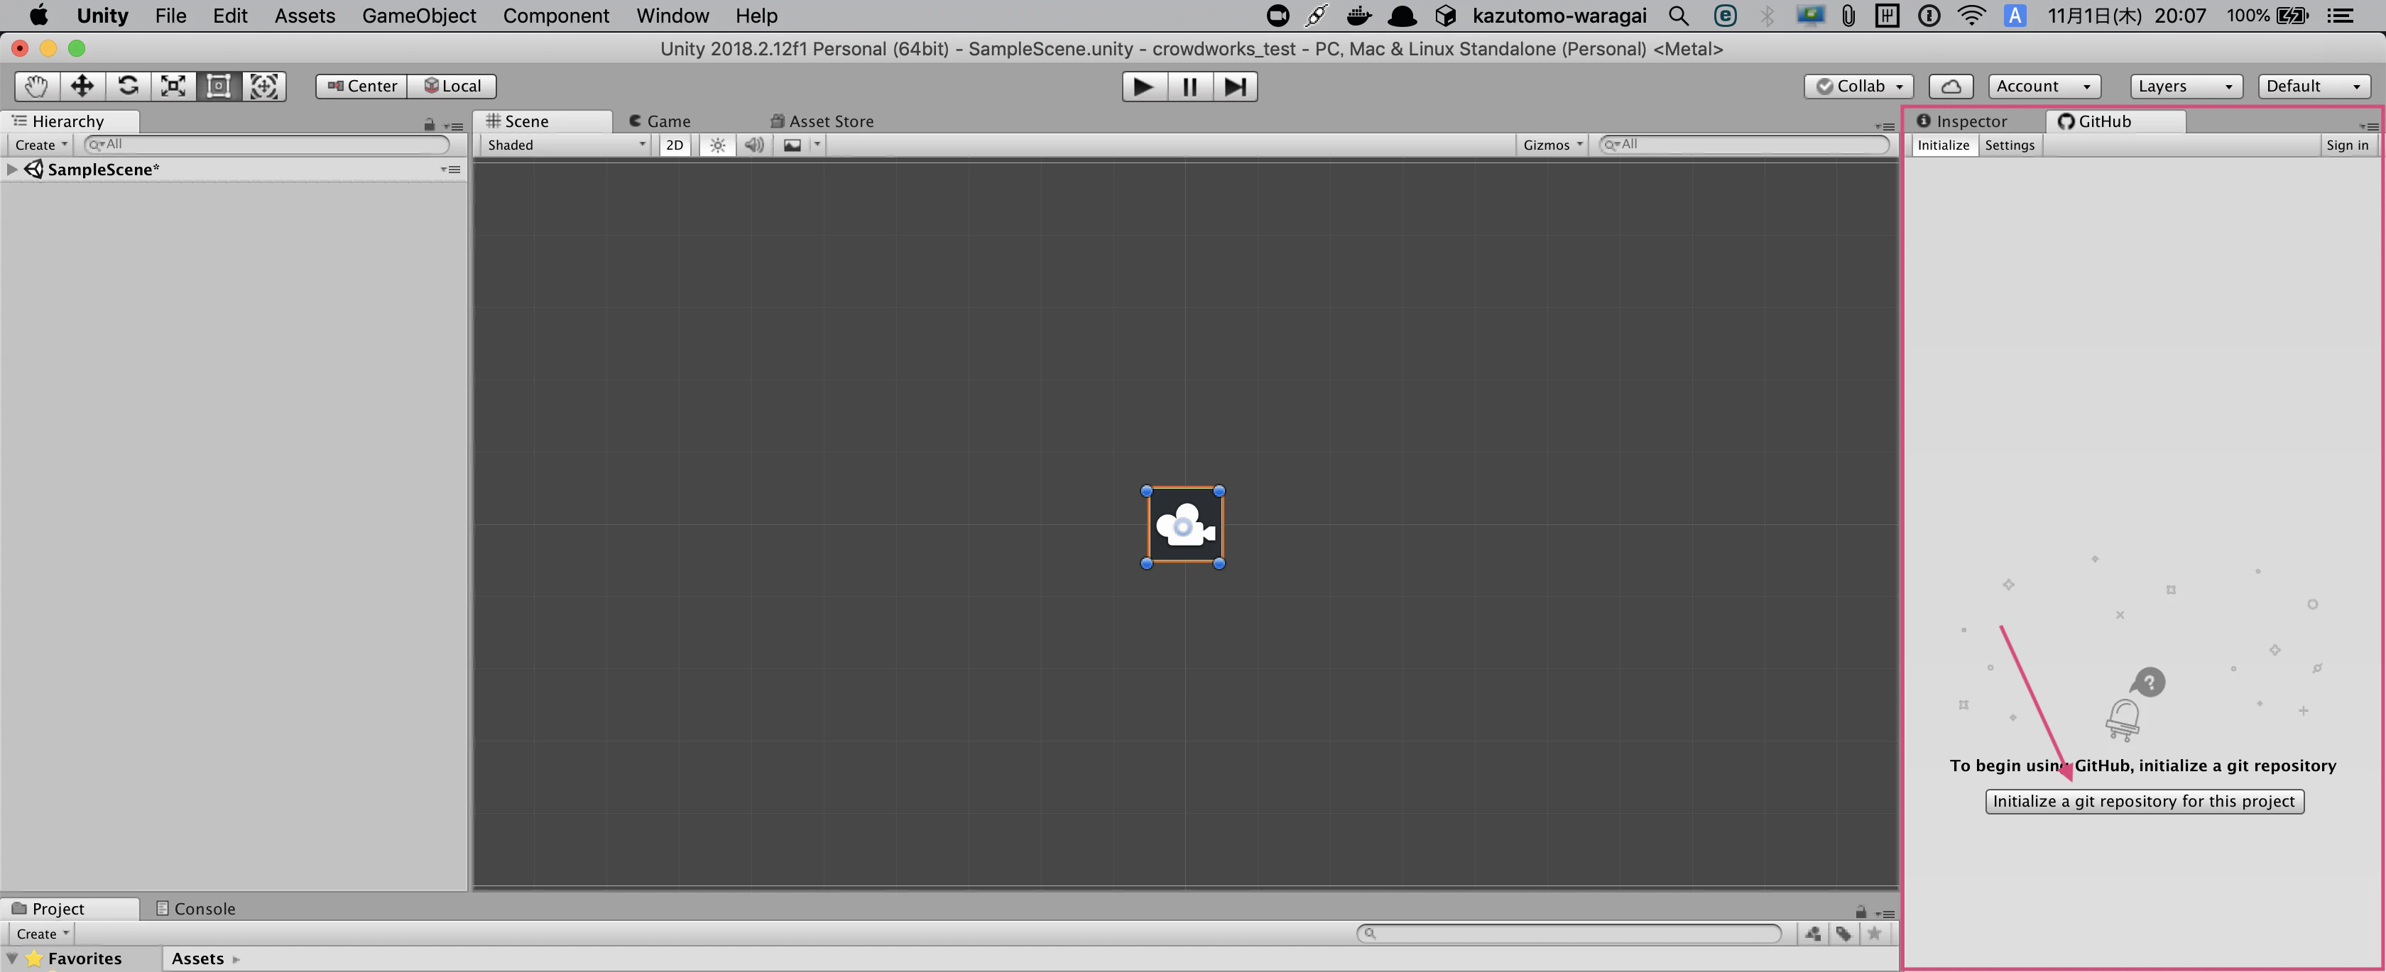Search in the Scene view field
Image resolution: width=2386 pixels, height=972 pixels.
[x=1744, y=145]
